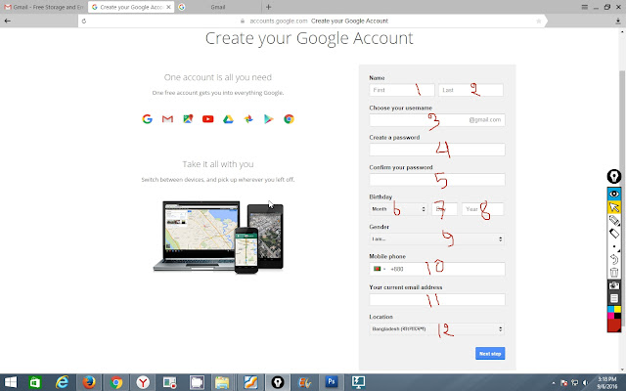Click the large red current color swatch
This screenshot has width=626, height=391.
pos(613,326)
